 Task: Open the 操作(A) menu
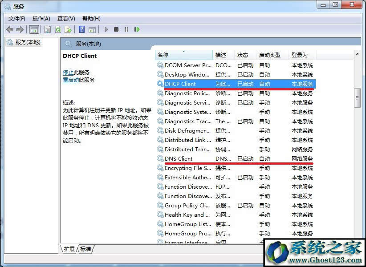tap(41, 18)
